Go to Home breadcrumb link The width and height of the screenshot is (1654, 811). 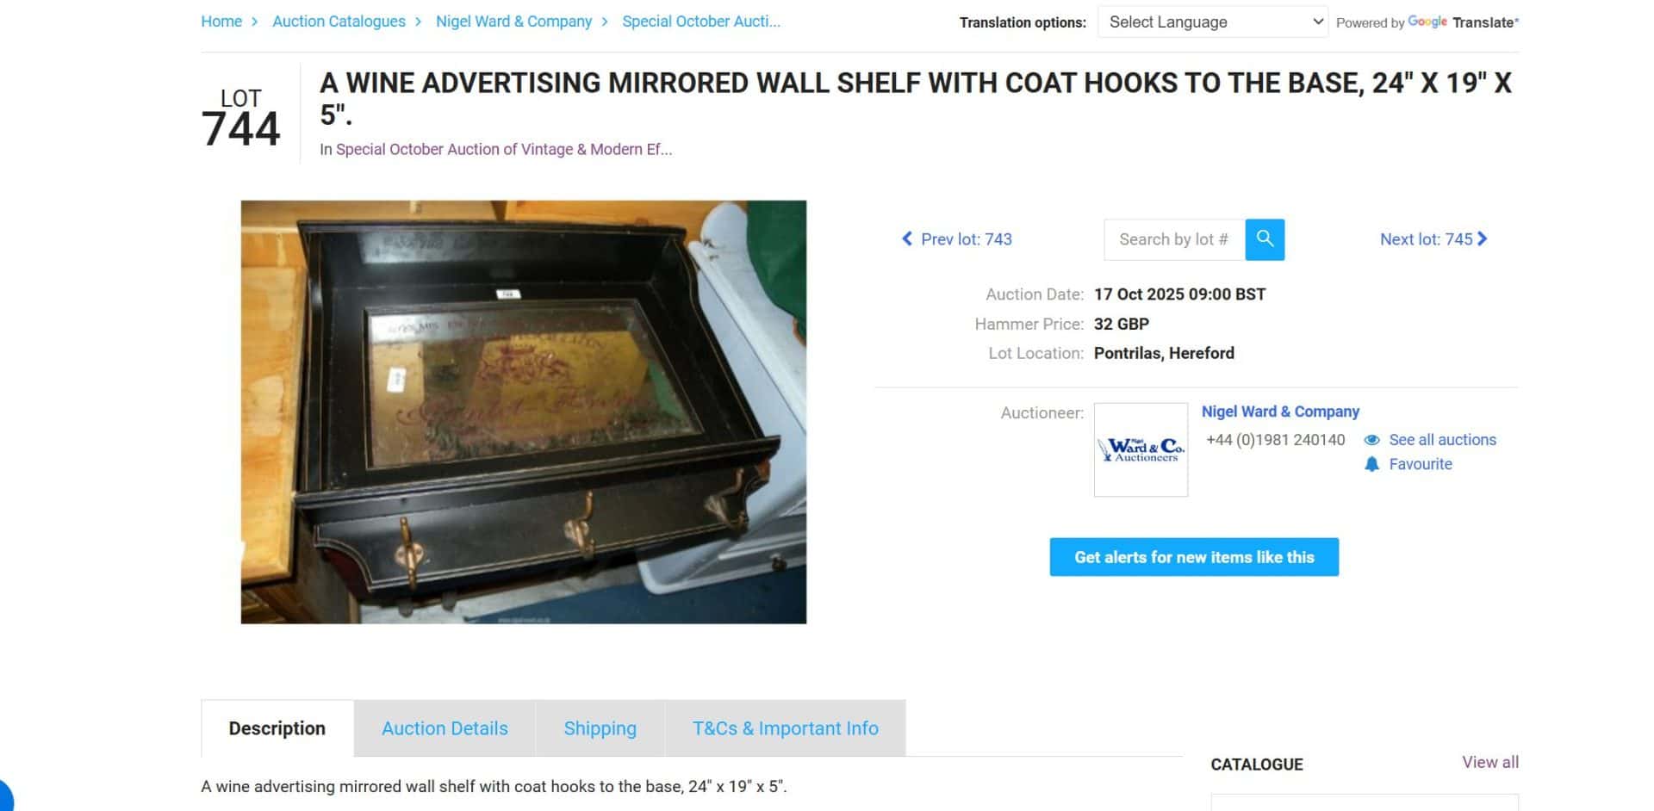click(x=221, y=22)
